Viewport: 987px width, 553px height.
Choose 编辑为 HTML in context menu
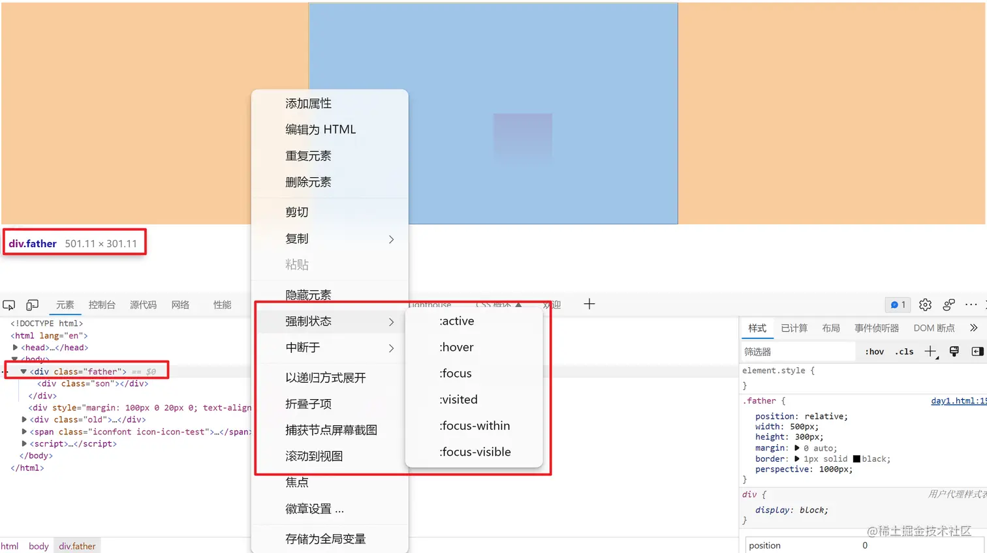[x=330, y=130]
